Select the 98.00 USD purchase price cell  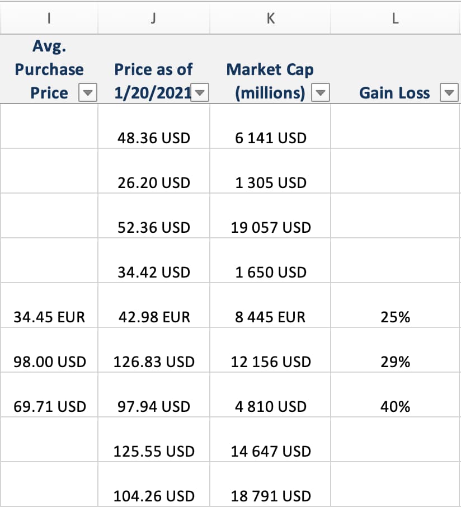coord(49,362)
